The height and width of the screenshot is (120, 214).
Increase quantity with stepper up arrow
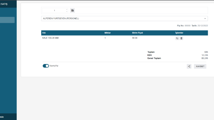67,9
